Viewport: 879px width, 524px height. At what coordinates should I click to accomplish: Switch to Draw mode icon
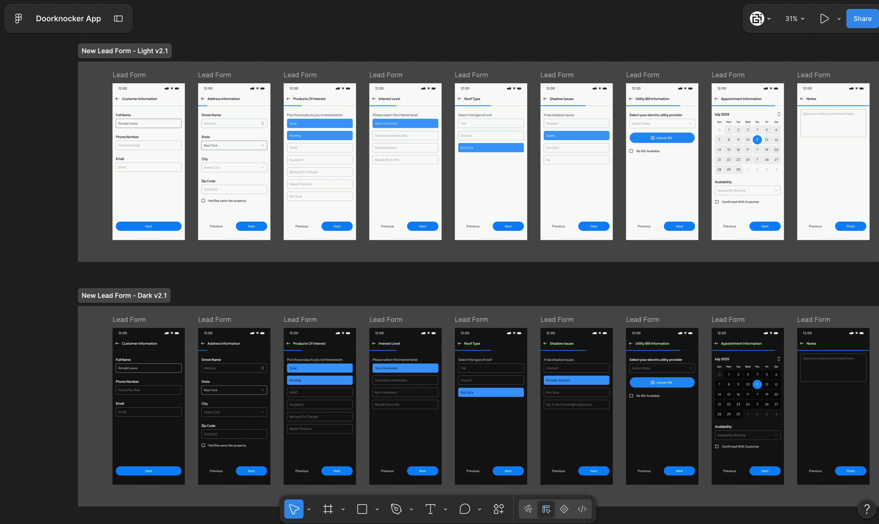[528, 509]
